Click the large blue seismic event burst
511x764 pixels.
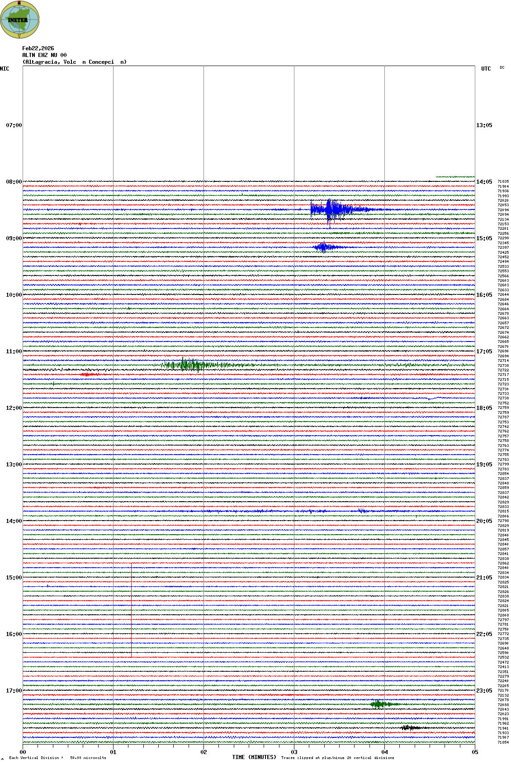click(x=335, y=209)
